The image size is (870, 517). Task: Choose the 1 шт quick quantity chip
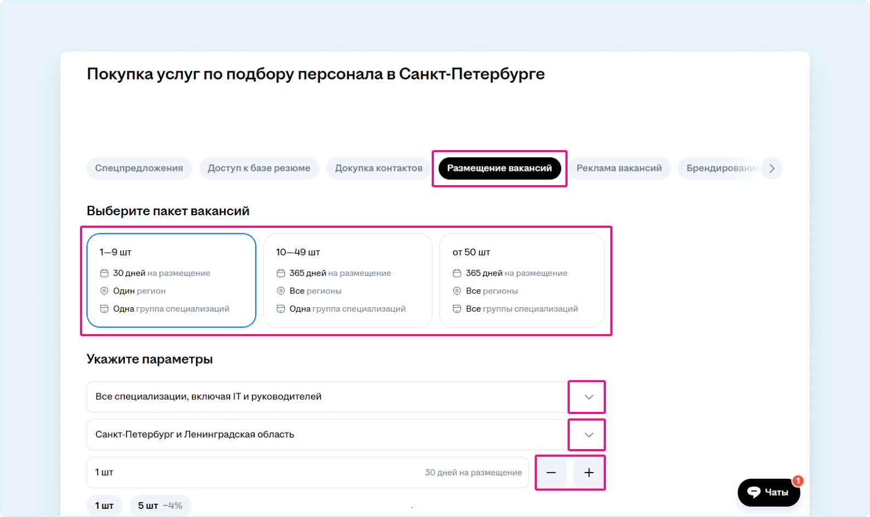click(x=104, y=505)
